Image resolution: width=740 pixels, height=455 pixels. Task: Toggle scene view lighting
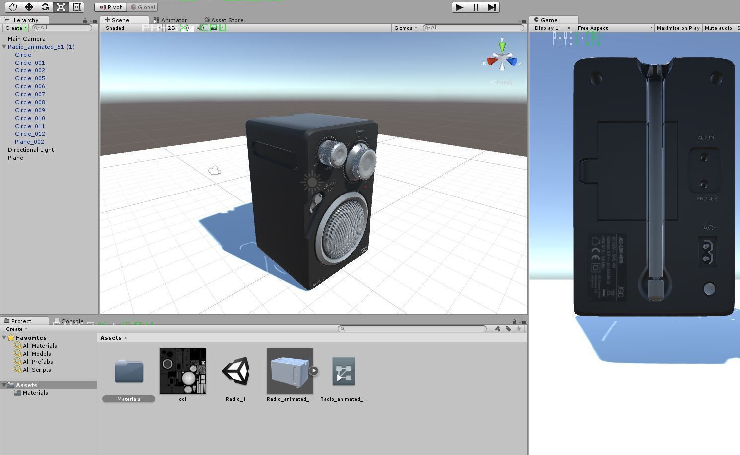185,28
